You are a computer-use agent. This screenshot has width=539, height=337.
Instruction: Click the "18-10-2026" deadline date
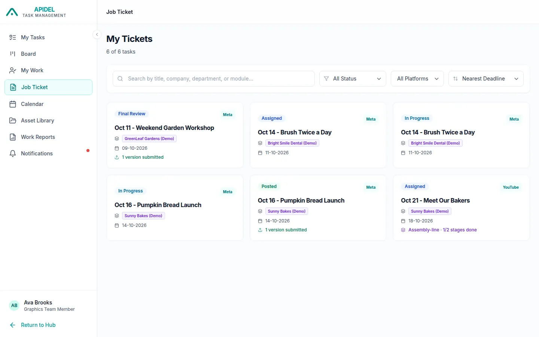tap(421, 221)
